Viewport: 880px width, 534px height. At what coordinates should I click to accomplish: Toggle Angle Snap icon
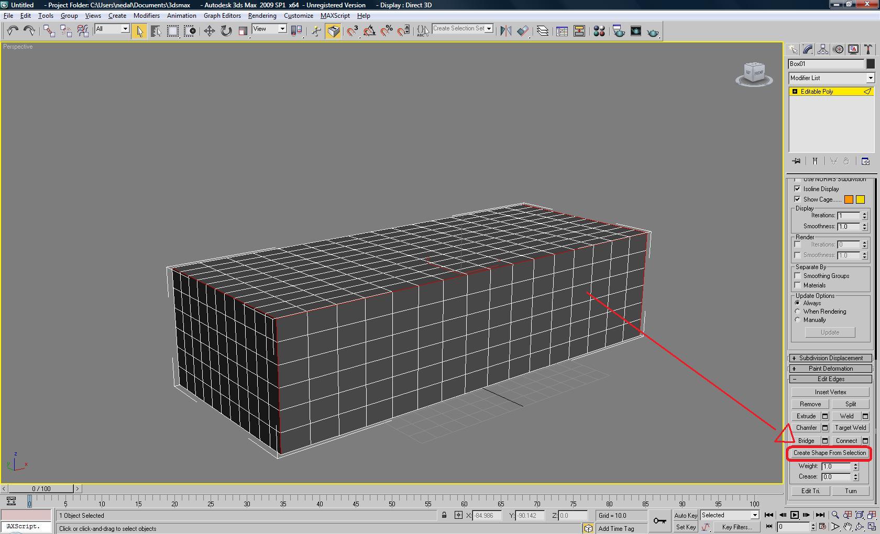pyautogui.click(x=369, y=31)
